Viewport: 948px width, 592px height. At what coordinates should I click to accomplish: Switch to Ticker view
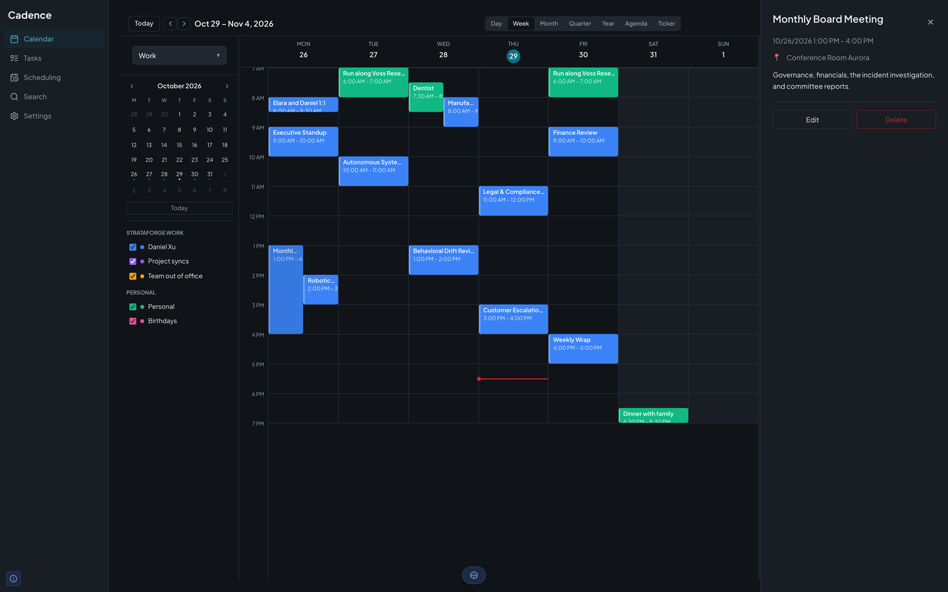(x=666, y=24)
